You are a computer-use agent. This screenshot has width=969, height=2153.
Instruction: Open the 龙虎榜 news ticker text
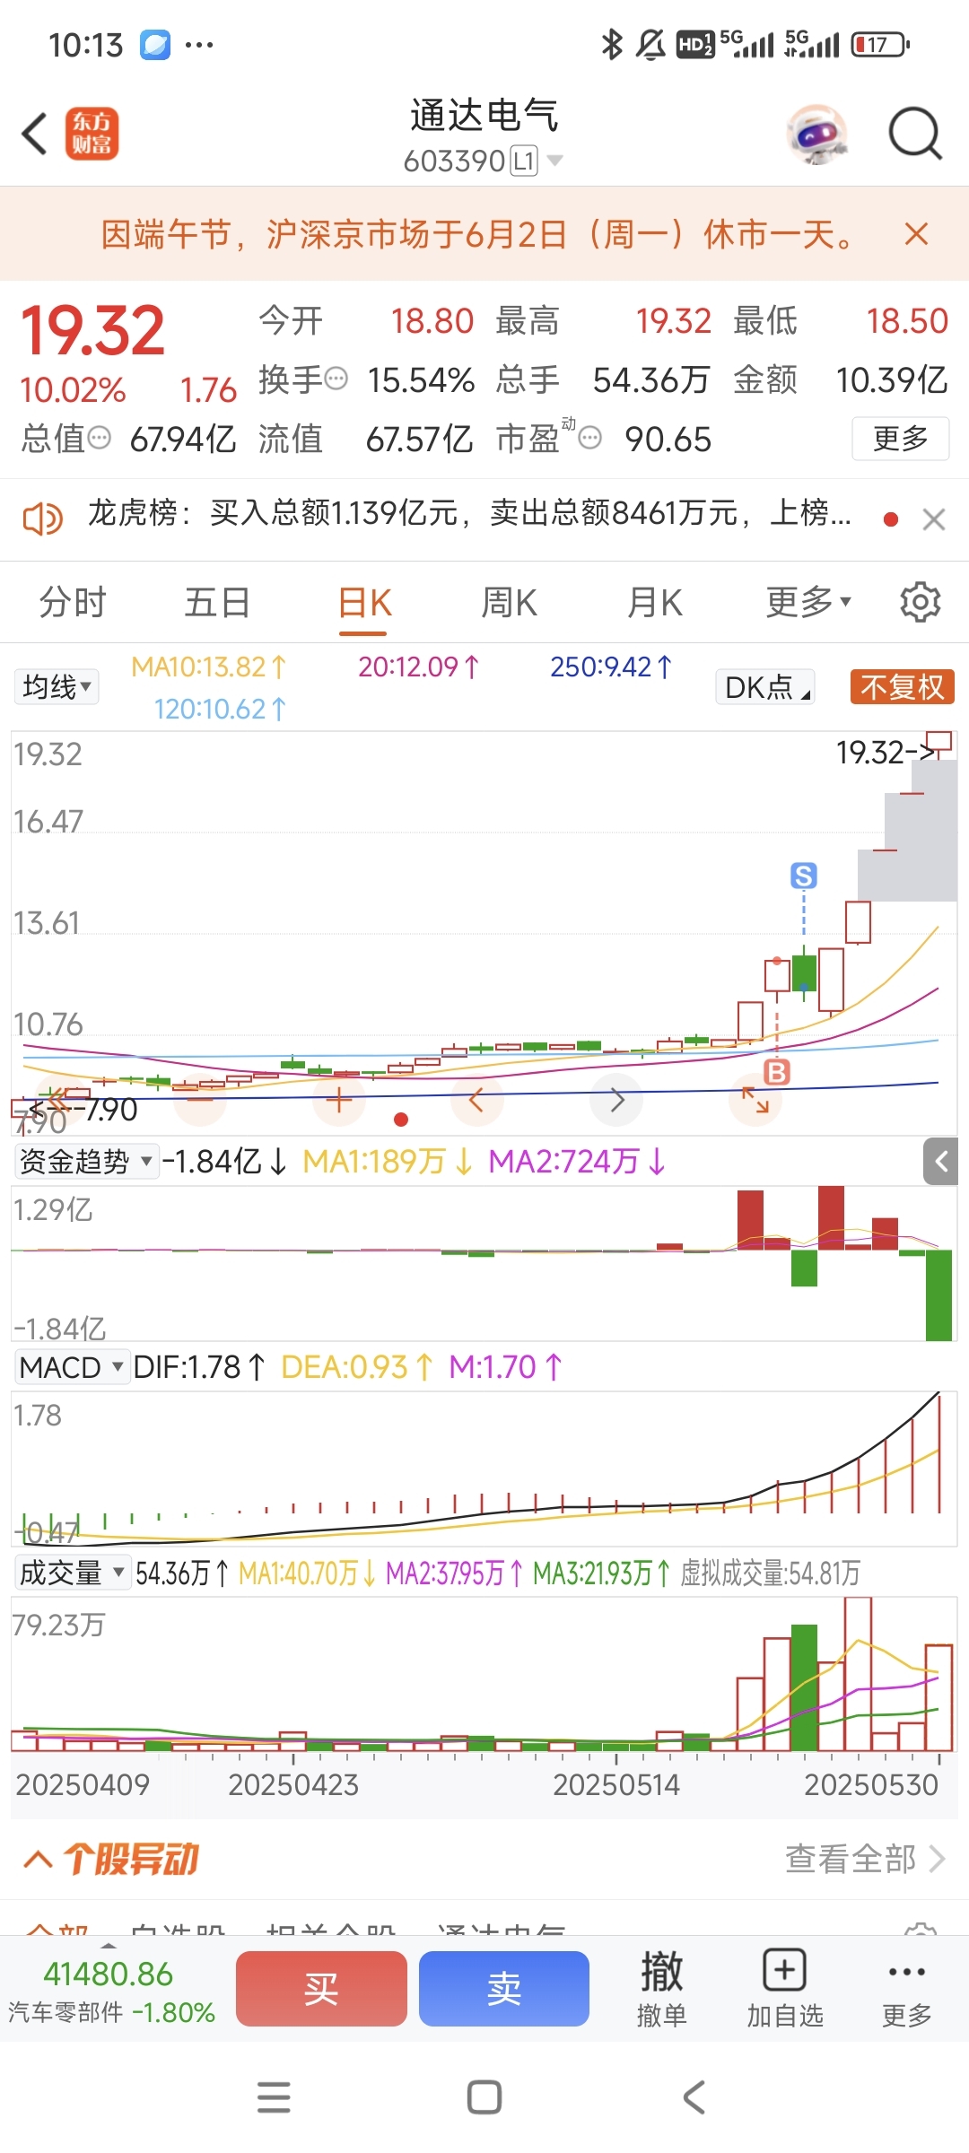tap(469, 513)
